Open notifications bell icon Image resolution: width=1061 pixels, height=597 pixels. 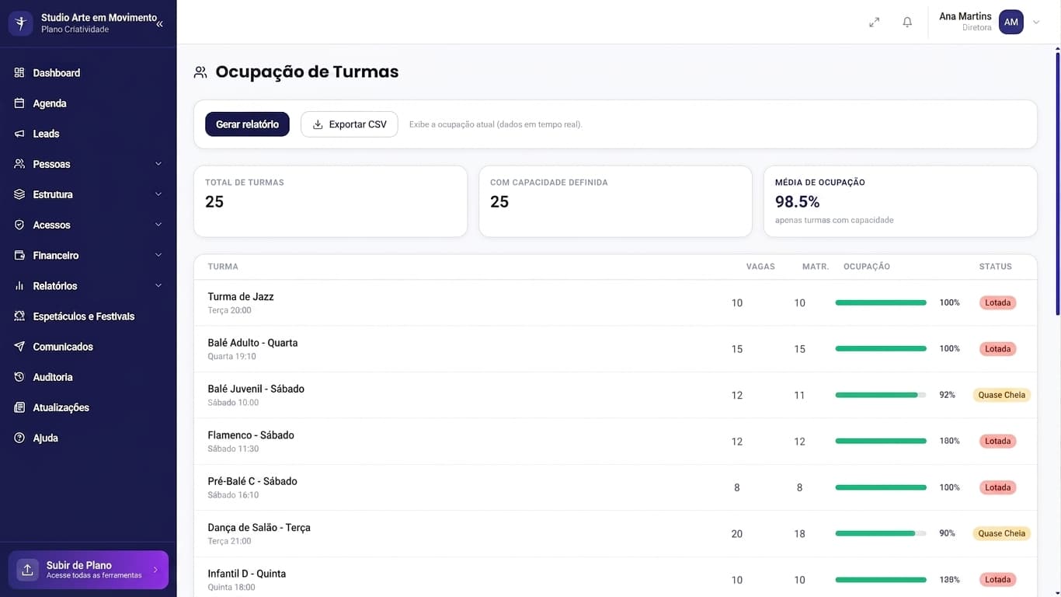coord(907,23)
